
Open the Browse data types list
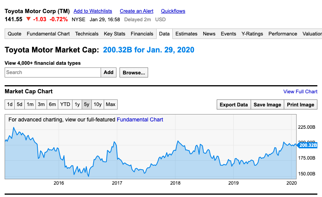click(x=133, y=72)
